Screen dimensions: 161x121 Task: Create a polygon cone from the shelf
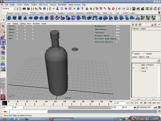click(25, 18)
